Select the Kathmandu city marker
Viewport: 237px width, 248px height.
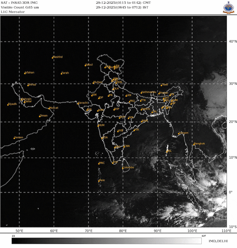click(x=141, y=93)
